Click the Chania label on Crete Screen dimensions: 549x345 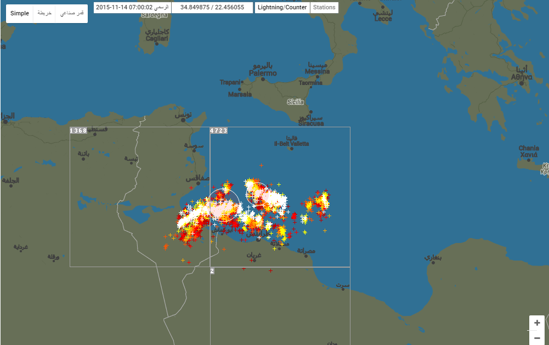click(x=529, y=149)
